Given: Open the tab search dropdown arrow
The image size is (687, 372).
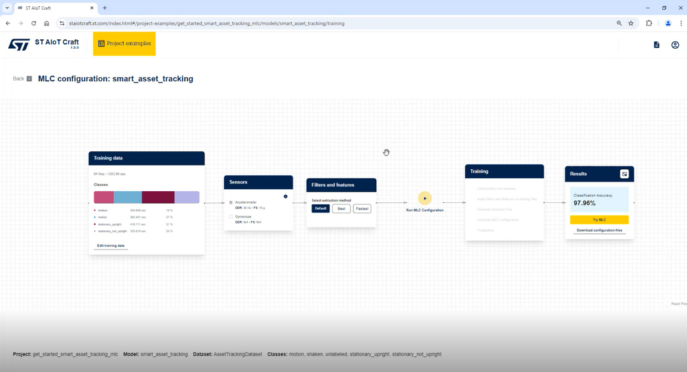Looking at the screenshot, I should point(7,8).
